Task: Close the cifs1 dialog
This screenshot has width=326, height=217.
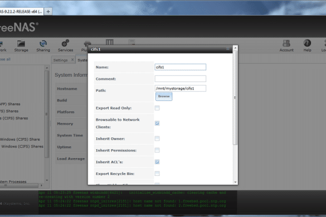Action: pos(228,49)
